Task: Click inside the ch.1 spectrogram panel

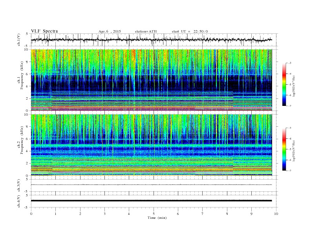Action: 151,80
